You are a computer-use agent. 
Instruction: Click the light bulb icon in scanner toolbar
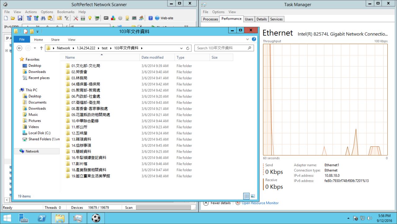(90, 18)
